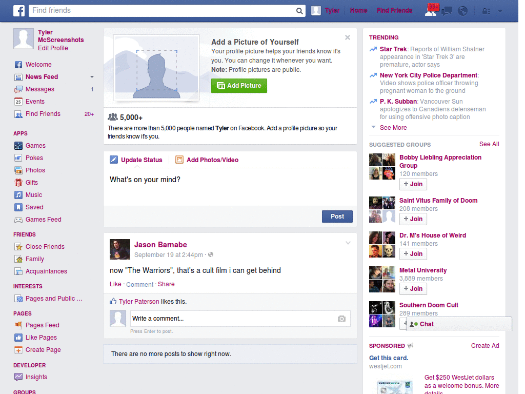Select News Feed in sidebar
This screenshot has height=394, width=525.
[x=42, y=77]
